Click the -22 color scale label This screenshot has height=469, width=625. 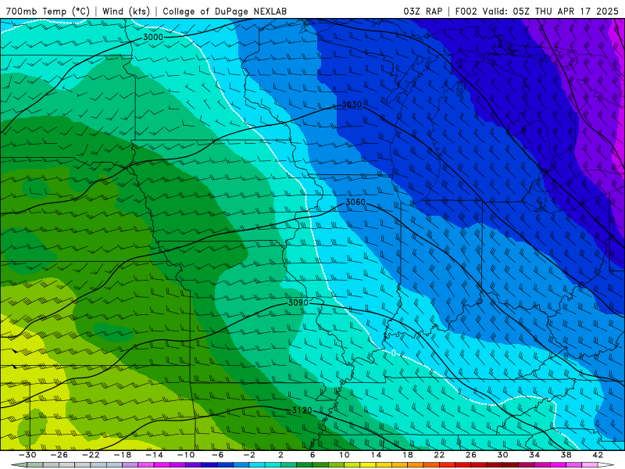click(x=91, y=455)
